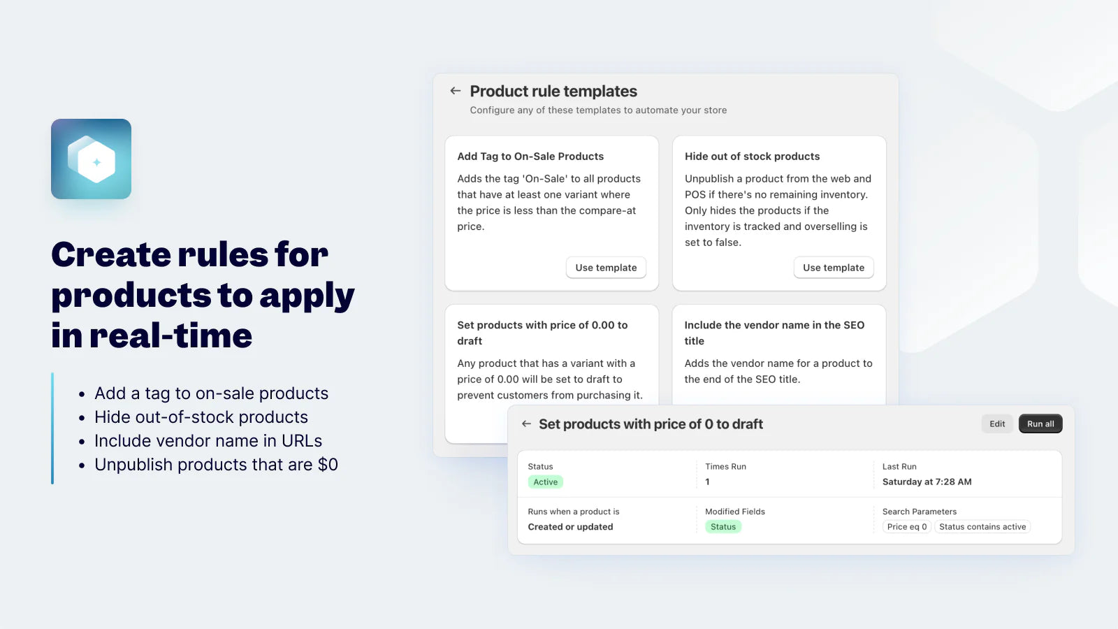The image size is (1118, 629).
Task: Select the Hide out of stock products heading
Action: pyautogui.click(x=752, y=157)
